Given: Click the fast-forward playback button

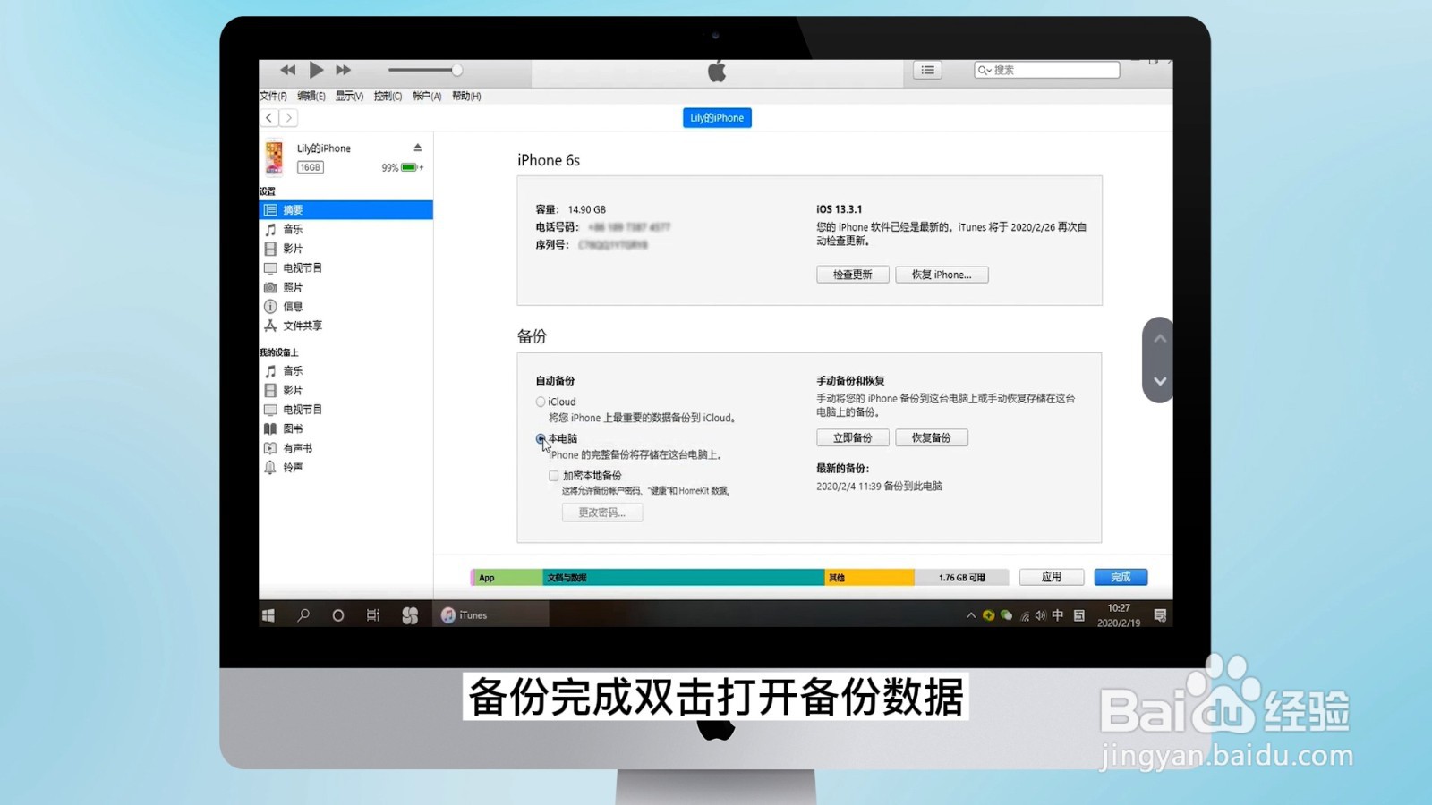Looking at the screenshot, I should tap(343, 70).
